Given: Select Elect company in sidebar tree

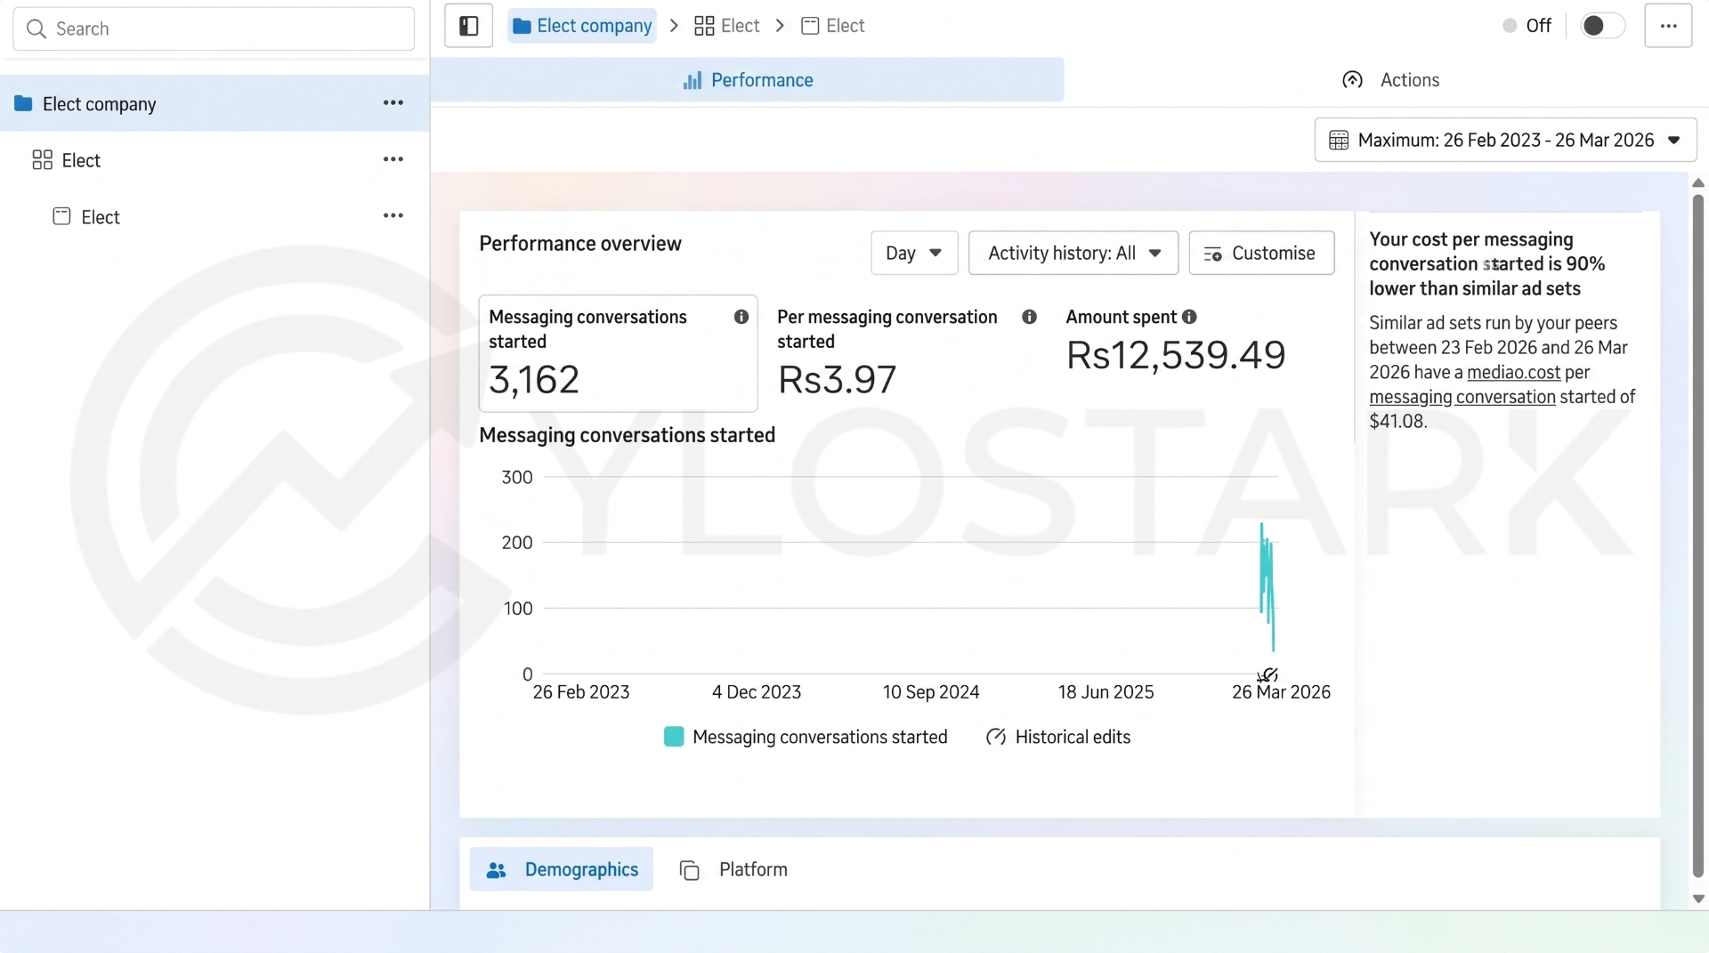Looking at the screenshot, I should tap(215, 103).
